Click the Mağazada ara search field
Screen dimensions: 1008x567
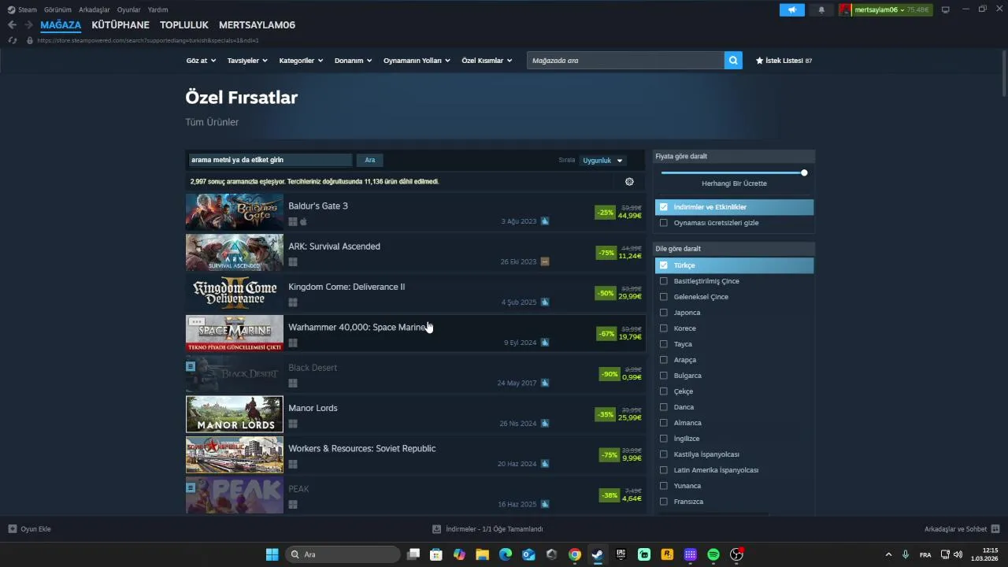(625, 61)
